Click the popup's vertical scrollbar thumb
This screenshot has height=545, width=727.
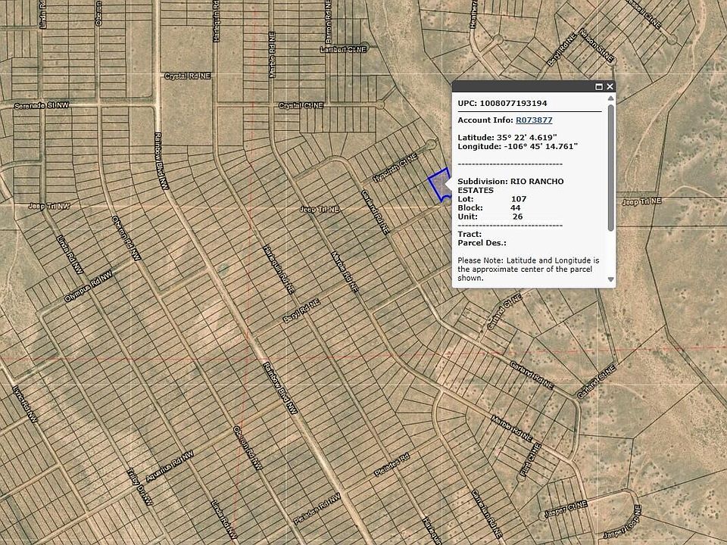click(610, 167)
